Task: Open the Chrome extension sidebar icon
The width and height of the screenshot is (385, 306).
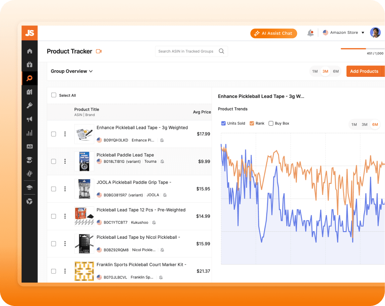Action: [29, 201]
